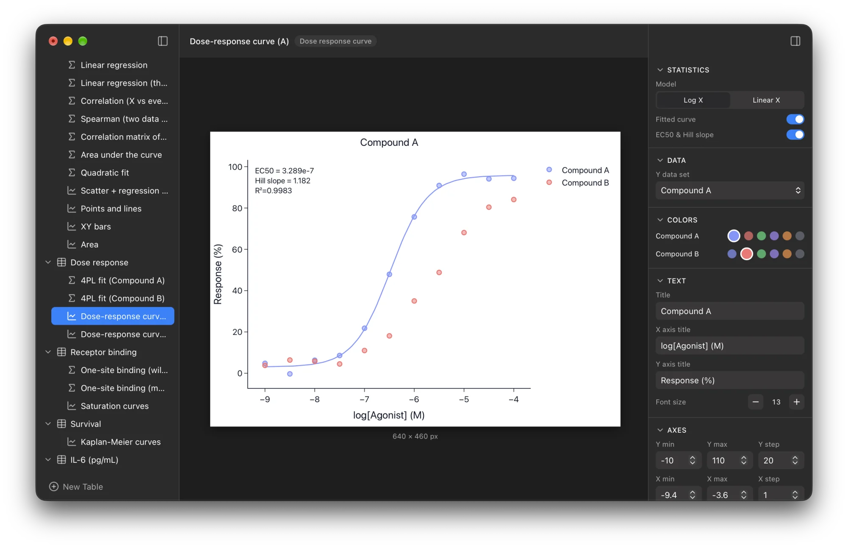Image resolution: width=848 pixels, height=548 pixels.
Task: Collapse the Dose response table group
Action: [x=48, y=262]
